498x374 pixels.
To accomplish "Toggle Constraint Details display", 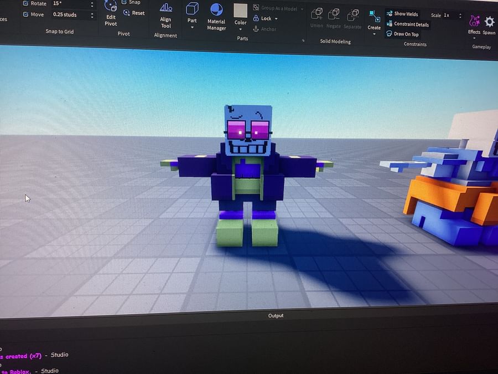I will coord(407,24).
